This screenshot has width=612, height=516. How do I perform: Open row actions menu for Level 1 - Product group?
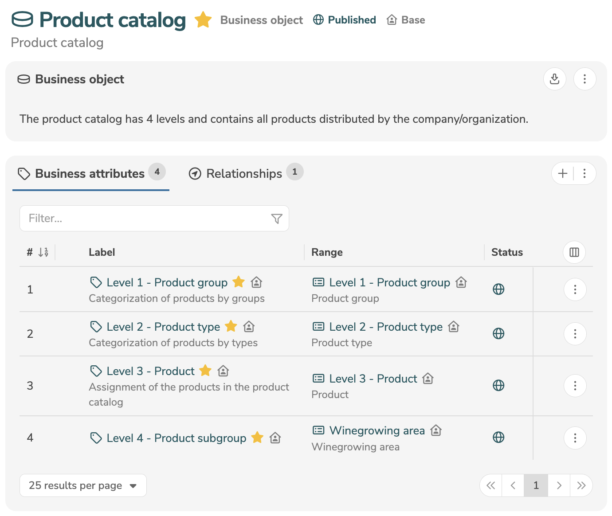[x=575, y=289]
